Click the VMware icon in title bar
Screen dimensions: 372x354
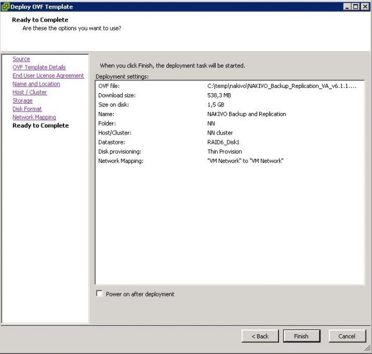point(5,6)
